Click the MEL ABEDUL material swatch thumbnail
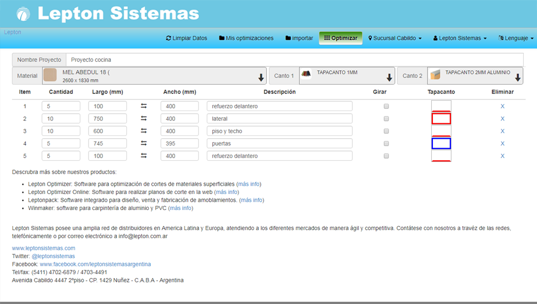This screenshot has width=537, height=304. 50,75
